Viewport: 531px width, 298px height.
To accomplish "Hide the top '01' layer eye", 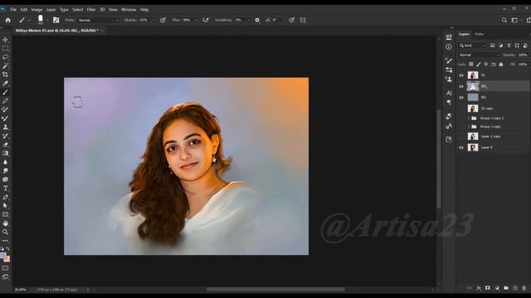I will point(461,75).
